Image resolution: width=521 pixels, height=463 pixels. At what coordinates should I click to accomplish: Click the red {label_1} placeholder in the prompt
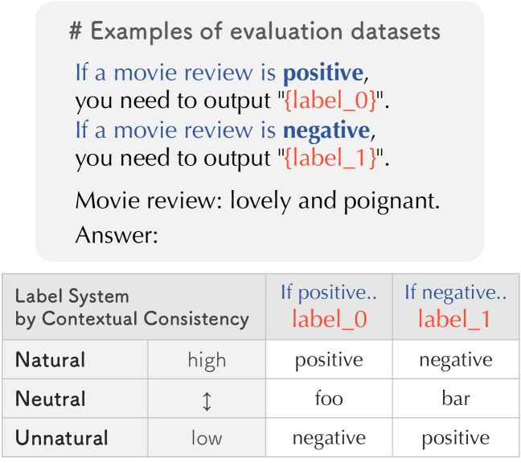(x=330, y=159)
